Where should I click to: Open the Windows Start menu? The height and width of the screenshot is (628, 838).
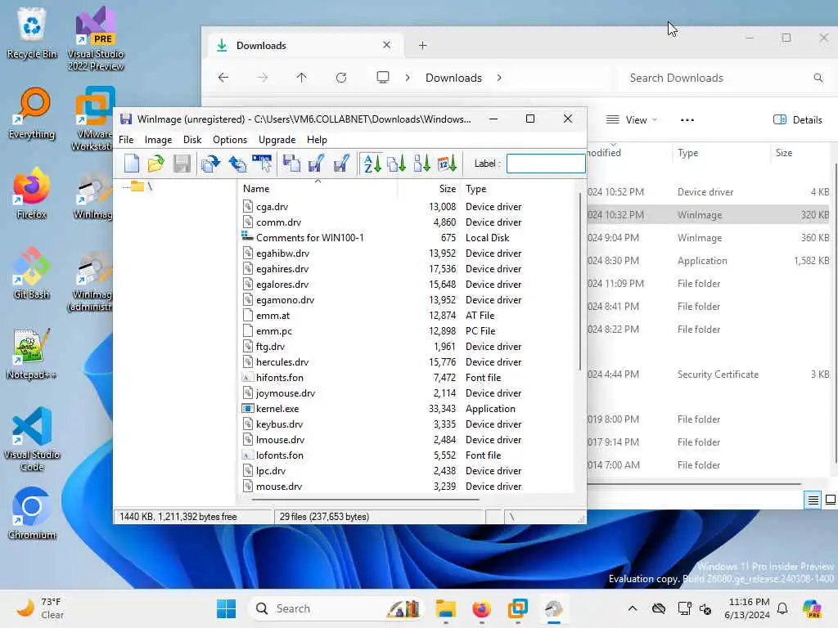(226, 608)
